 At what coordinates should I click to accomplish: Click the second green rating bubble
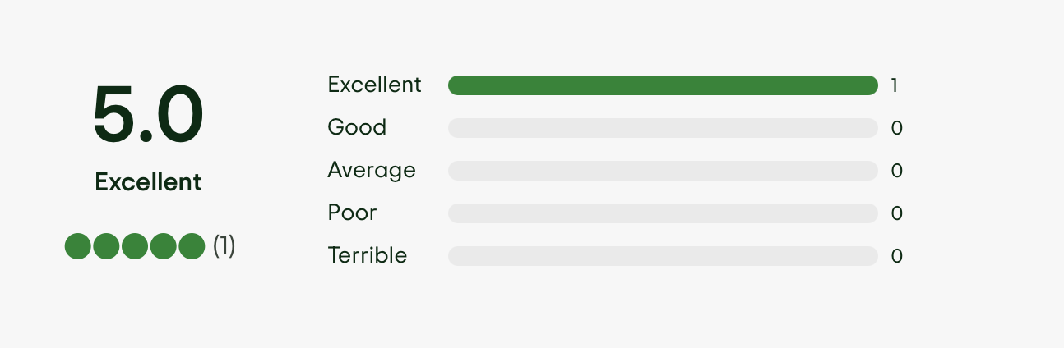[x=106, y=246]
